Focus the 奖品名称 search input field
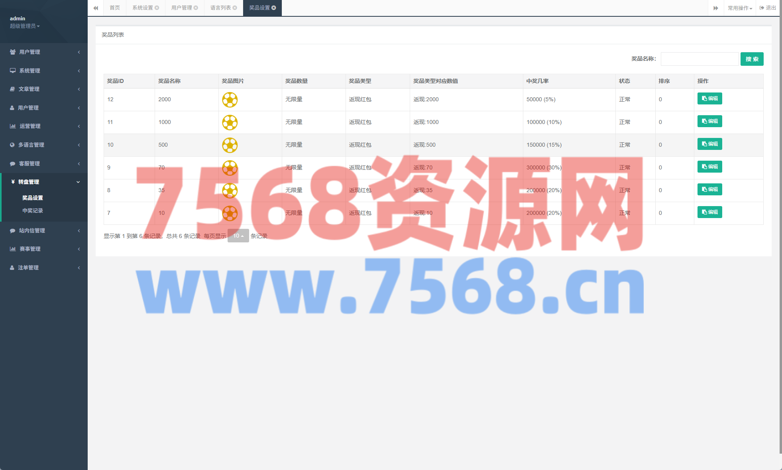Viewport: 782px width, 470px height. [699, 59]
